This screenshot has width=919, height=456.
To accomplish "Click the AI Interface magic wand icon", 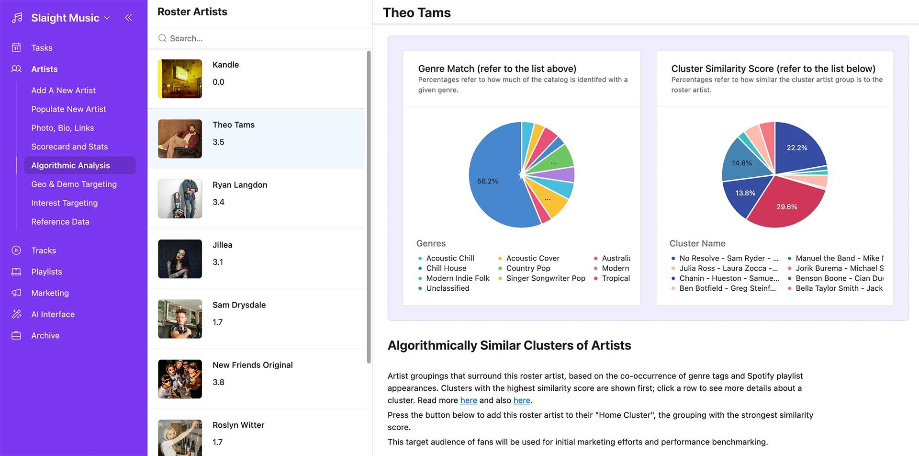I will point(16,314).
